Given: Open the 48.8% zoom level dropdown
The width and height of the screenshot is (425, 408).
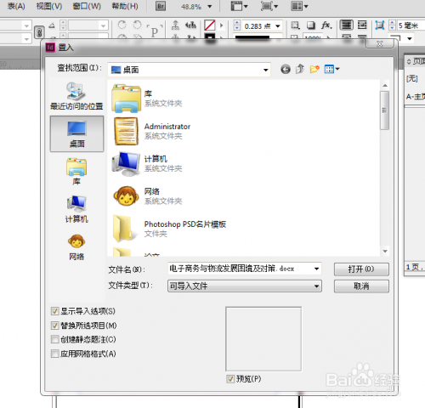Looking at the screenshot, I should coord(209,6).
